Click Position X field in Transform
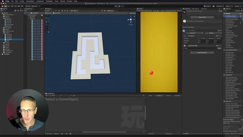 pos(202,38)
